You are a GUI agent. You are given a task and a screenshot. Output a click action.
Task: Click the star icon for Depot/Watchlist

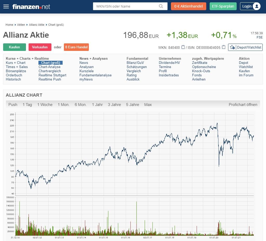coord(232,47)
